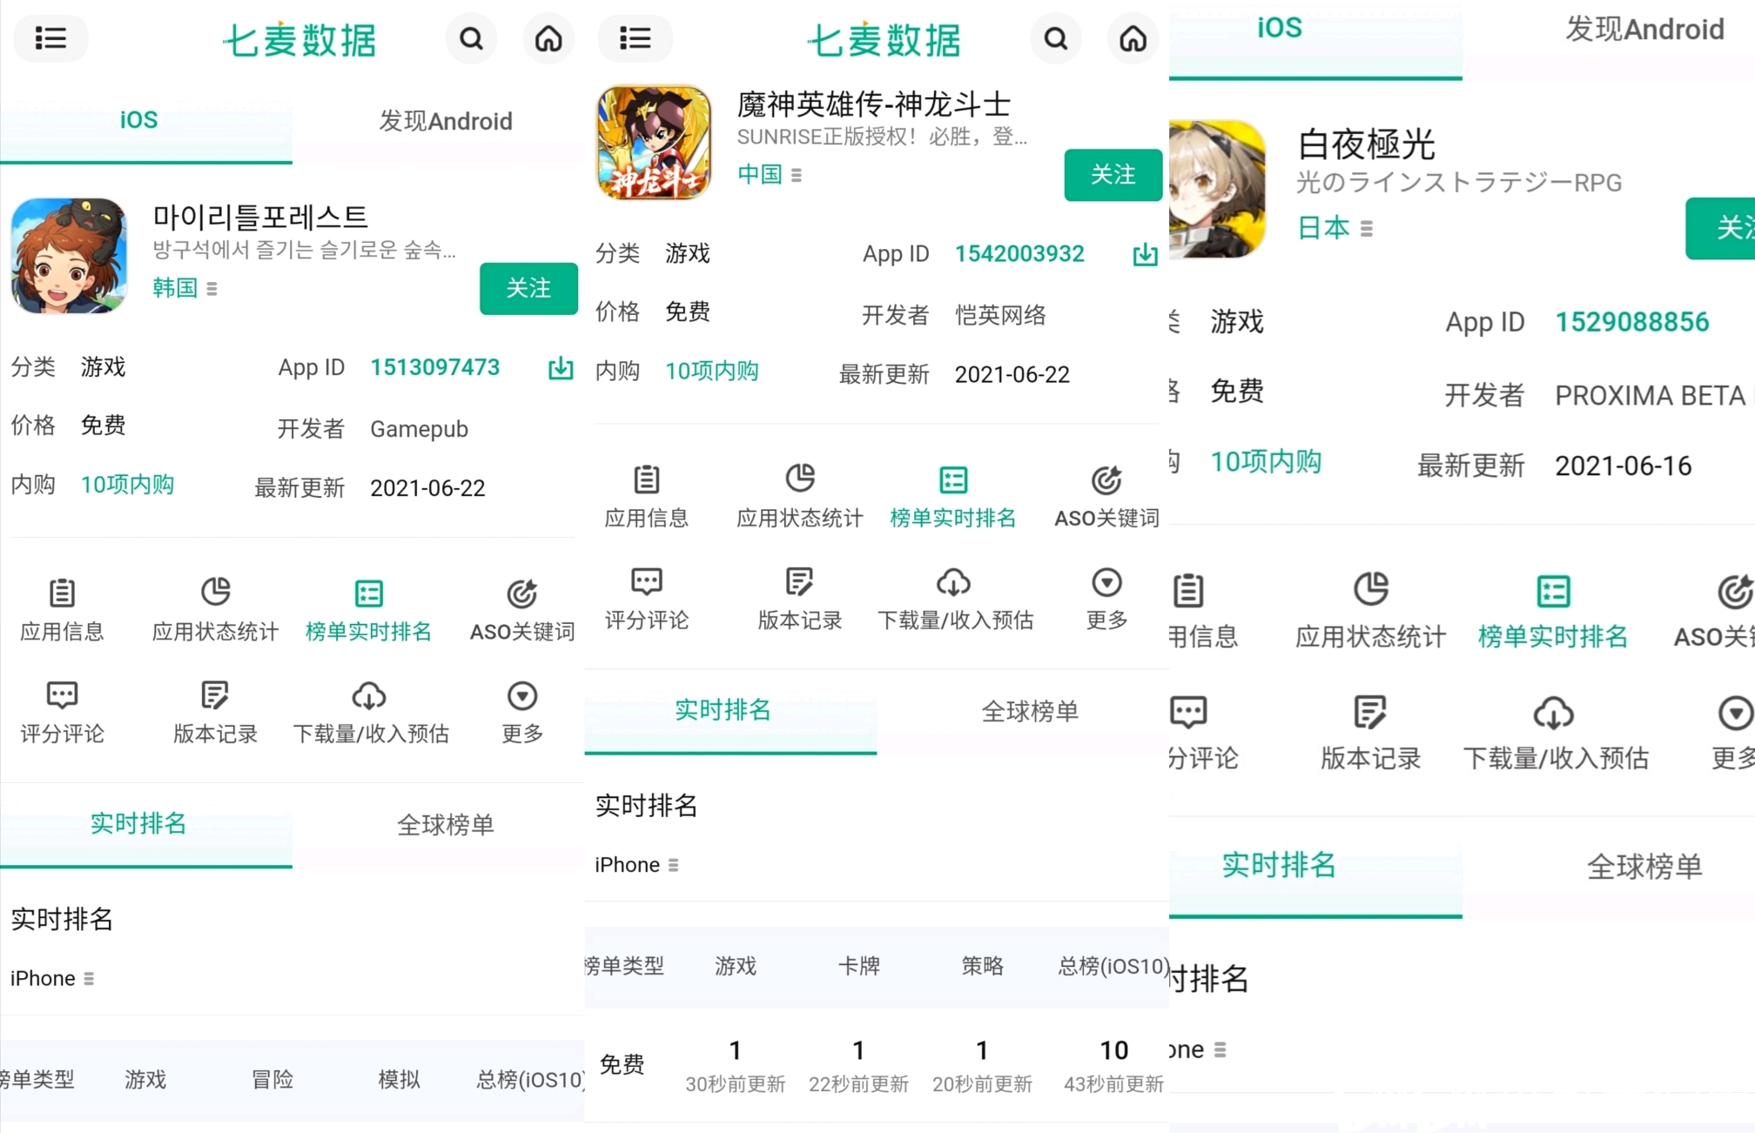Switch to 发现Android tab above 白夜極光
Viewport: 1755px width, 1133px height.
pos(1644,30)
